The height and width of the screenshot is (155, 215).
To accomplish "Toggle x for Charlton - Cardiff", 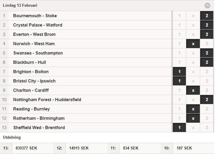I will pos(193,91).
